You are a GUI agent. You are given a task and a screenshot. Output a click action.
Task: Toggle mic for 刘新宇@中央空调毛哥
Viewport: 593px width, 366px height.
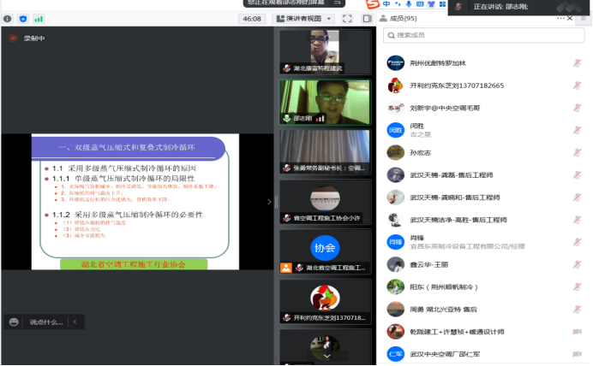[x=577, y=108]
